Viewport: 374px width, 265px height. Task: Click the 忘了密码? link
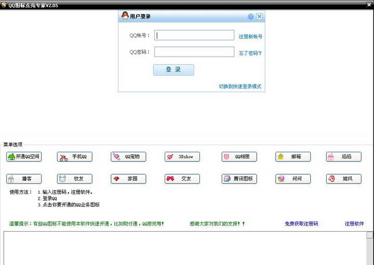[250, 53]
